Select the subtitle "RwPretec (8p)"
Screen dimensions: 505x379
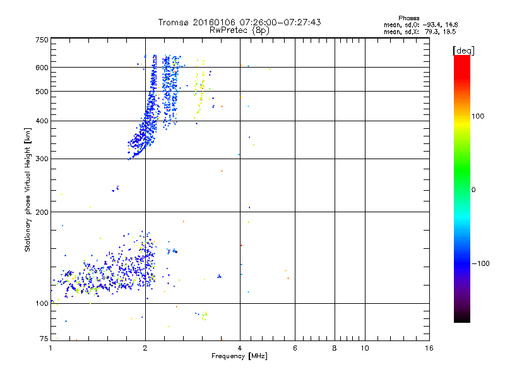[239, 30]
